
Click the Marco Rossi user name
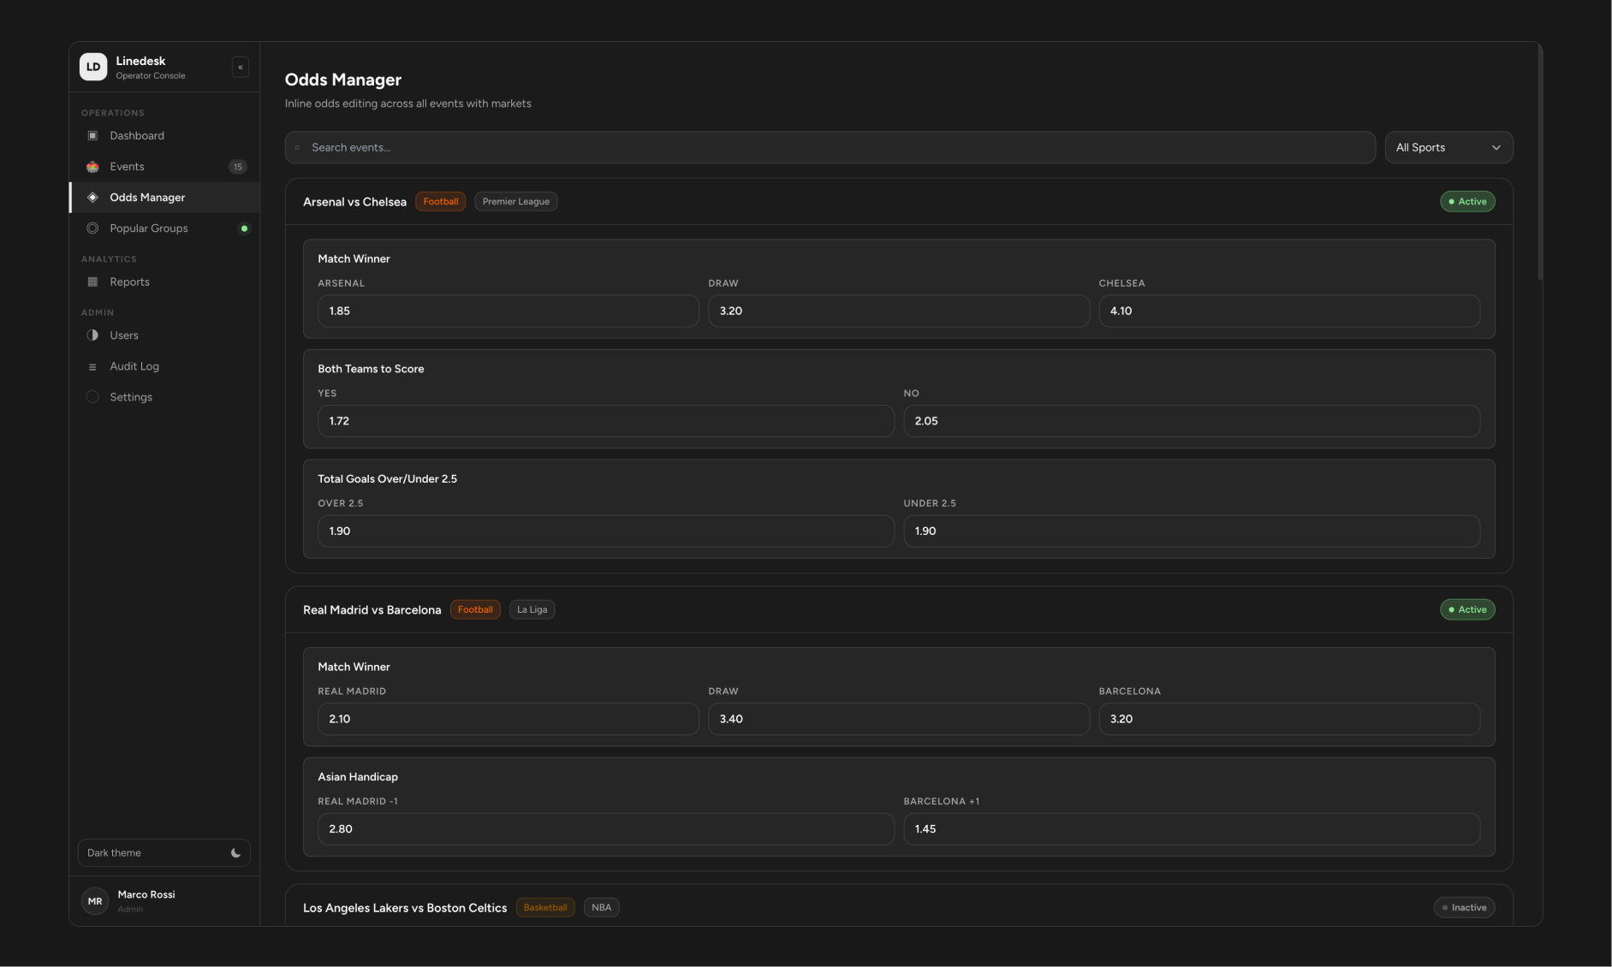point(146,894)
